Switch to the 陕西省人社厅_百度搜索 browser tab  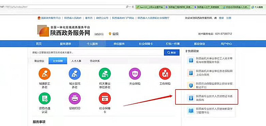(207, 7)
